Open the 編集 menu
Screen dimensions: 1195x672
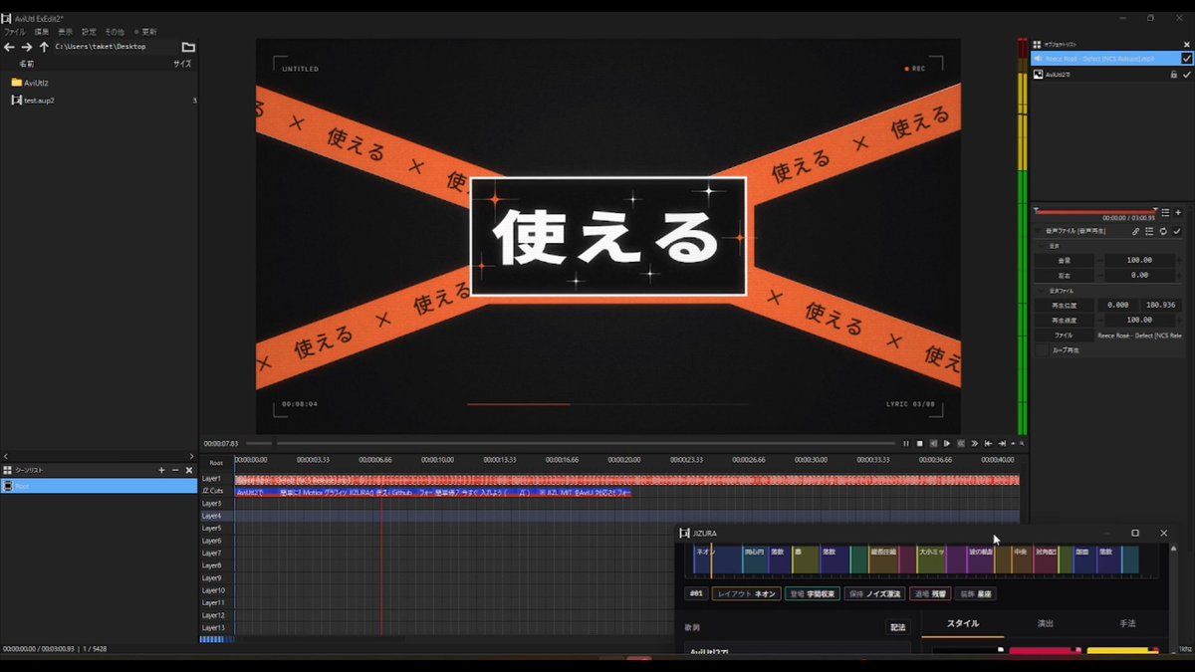(x=42, y=32)
